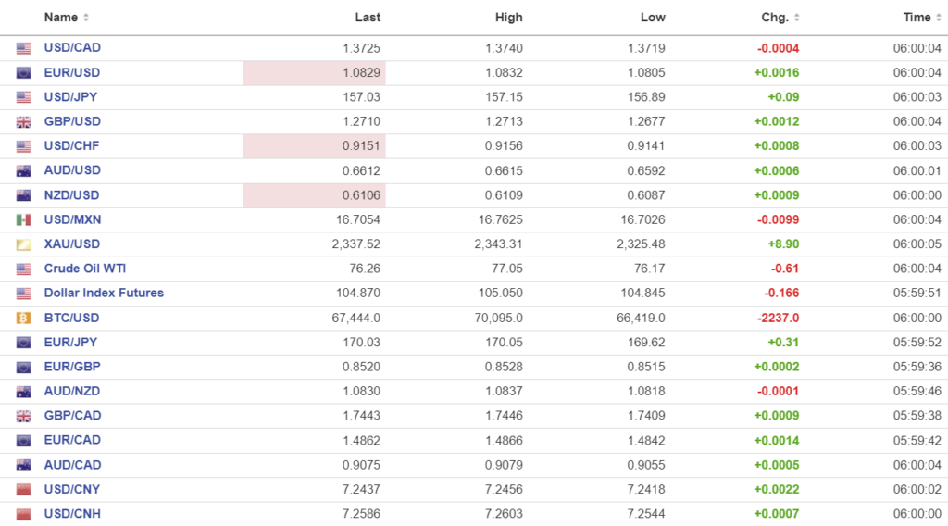
Task: Click the highlighted EUR/USD last price 1.0829
Action: click(x=362, y=73)
